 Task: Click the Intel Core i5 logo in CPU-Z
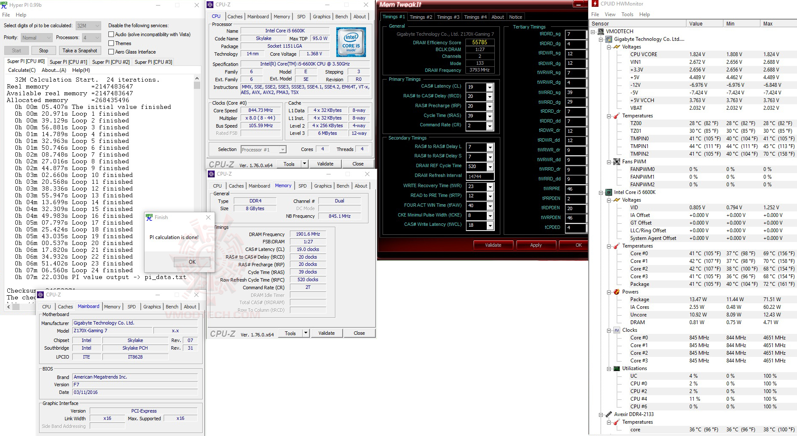(351, 42)
